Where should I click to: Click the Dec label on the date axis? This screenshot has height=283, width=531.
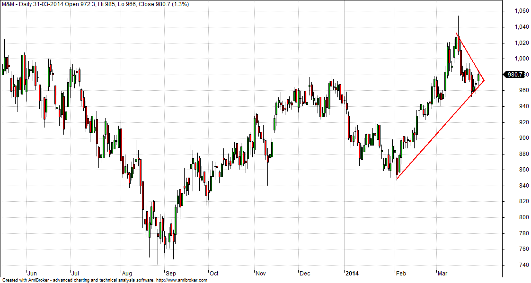(x=305, y=273)
